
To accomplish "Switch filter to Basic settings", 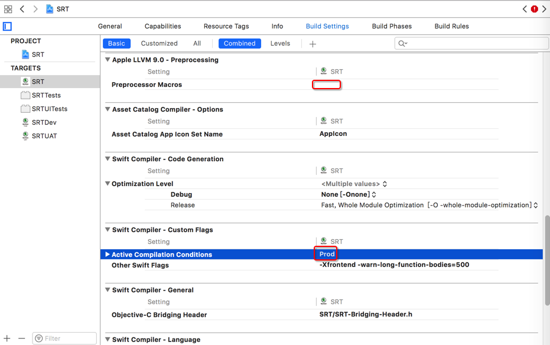I will point(116,43).
